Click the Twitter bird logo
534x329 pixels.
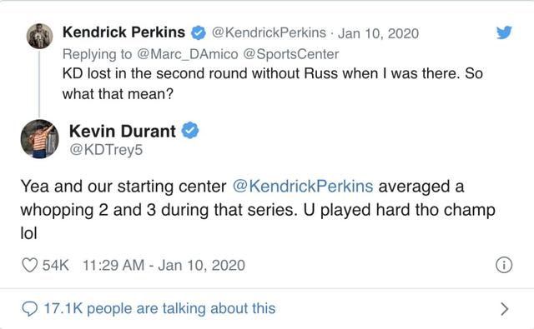pos(504,32)
